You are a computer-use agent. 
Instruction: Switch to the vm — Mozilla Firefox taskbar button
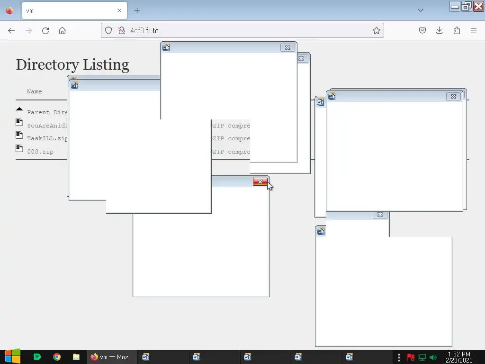[111, 357]
